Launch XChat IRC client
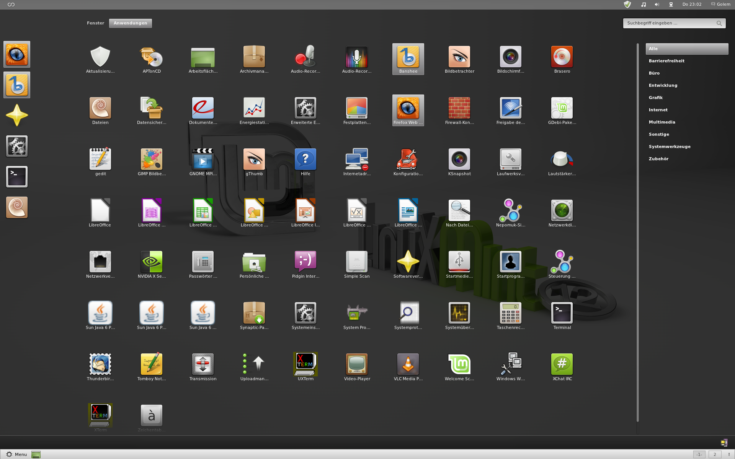735x459 pixels. coord(562,368)
